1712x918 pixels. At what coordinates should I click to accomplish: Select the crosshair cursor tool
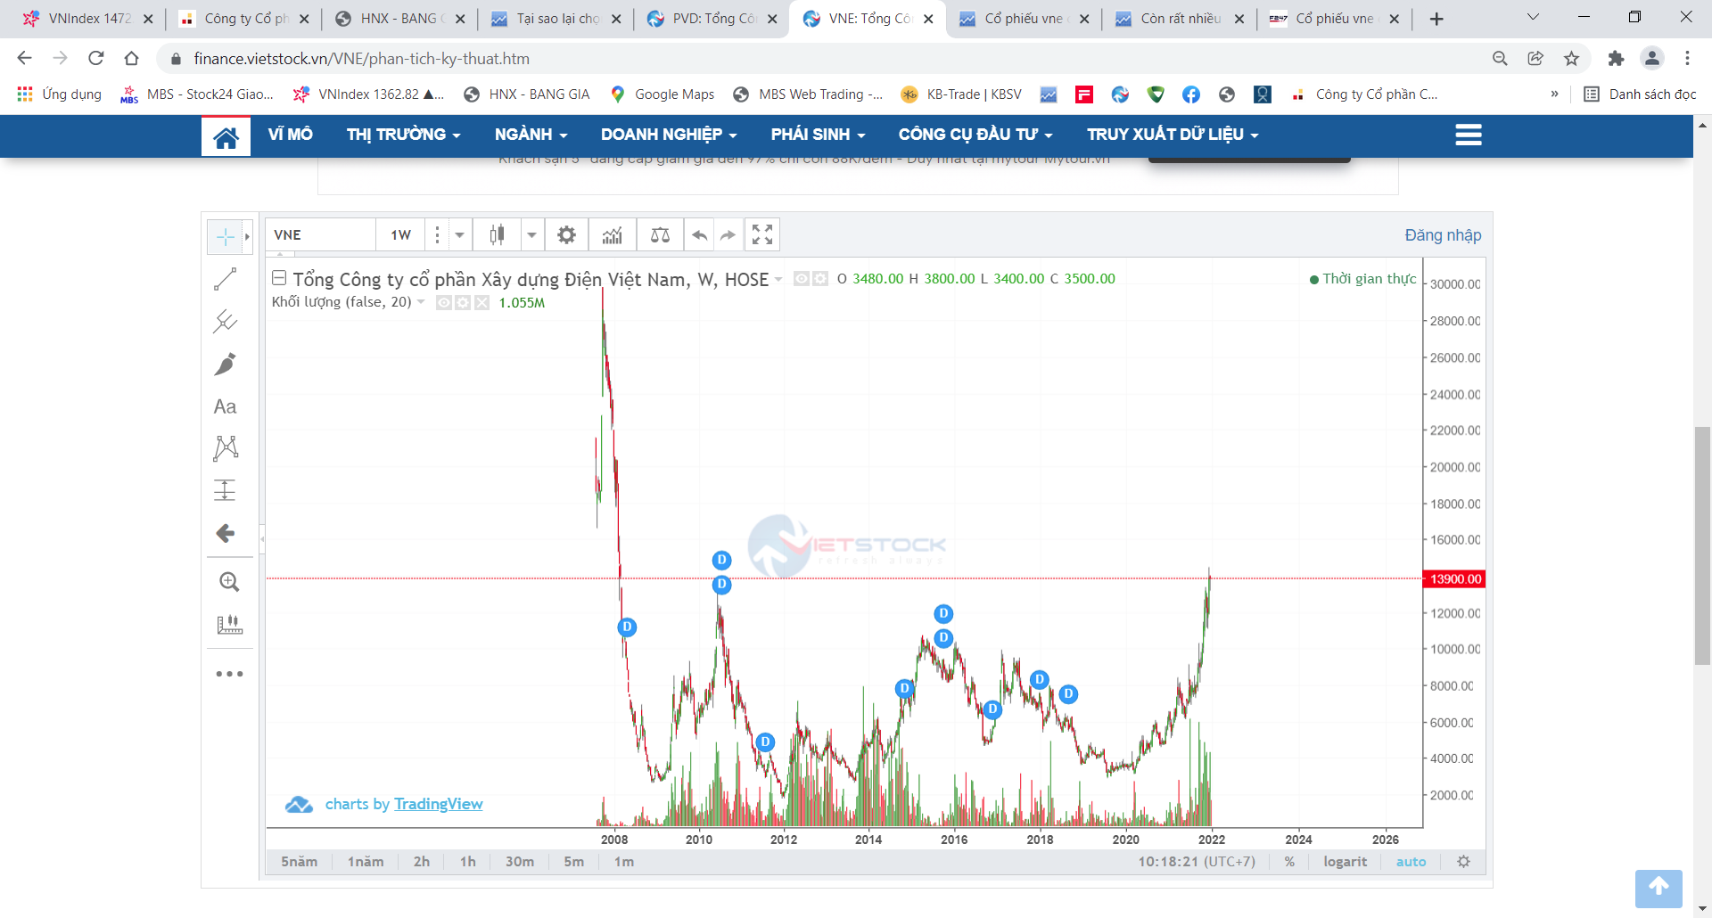[x=225, y=236]
